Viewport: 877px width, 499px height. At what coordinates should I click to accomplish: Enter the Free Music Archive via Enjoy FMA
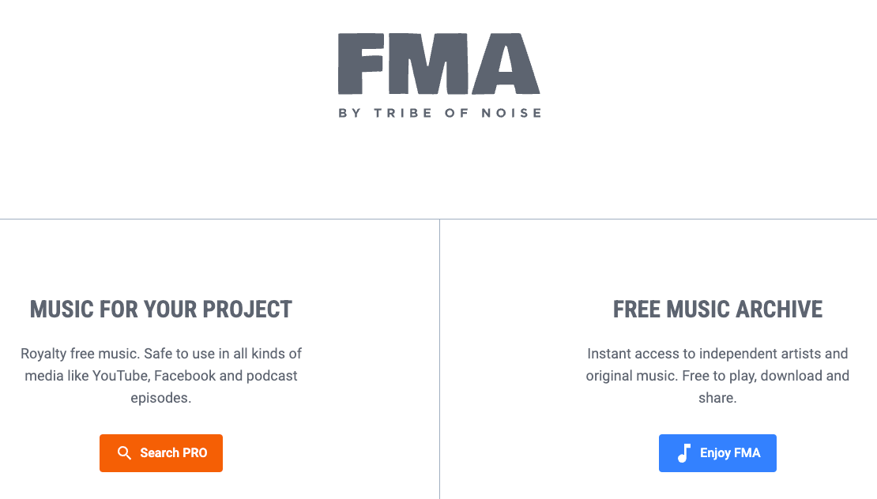[x=717, y=452]
